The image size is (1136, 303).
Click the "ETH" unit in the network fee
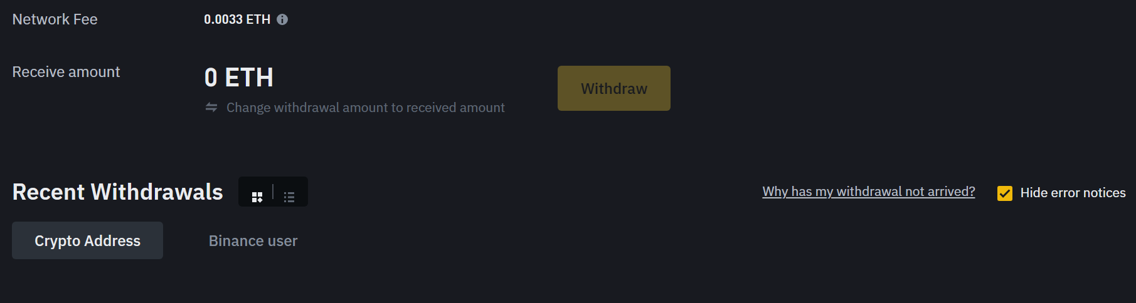(258, 19)
